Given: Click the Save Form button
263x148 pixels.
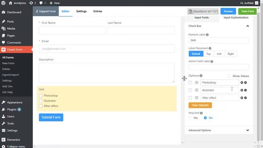Looking at the screenshot, I should pyautogui.click(x=247, y=12).
